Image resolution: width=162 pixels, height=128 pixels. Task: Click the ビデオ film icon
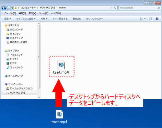point(8,63)
